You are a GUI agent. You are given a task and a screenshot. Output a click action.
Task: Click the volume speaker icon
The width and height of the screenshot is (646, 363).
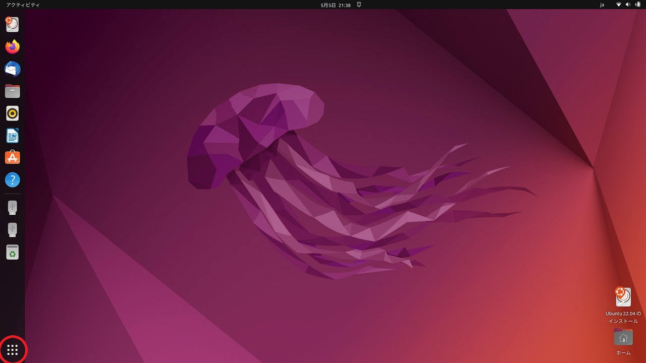click(x=628, y=5)
